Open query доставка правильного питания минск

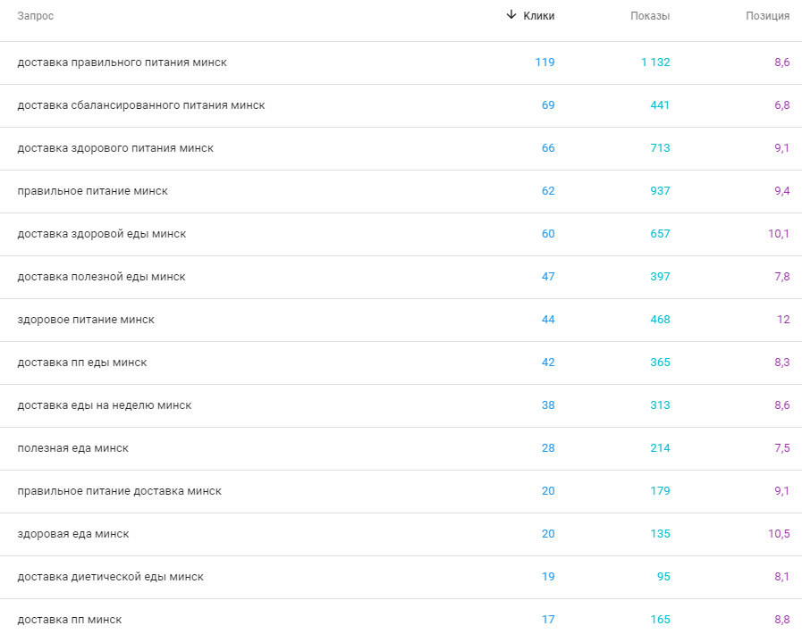point(122,63)
